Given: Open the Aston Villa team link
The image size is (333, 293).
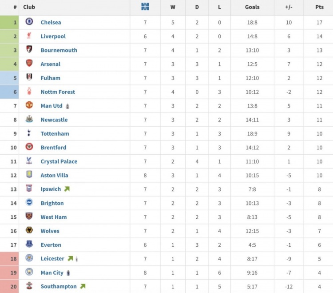Looking at the screenshot, I should coord(54,175).
